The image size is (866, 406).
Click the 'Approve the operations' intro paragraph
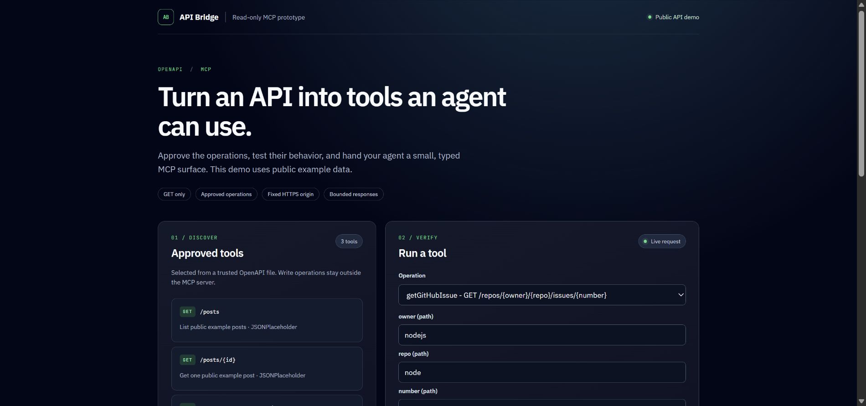(x=309, y=162)
